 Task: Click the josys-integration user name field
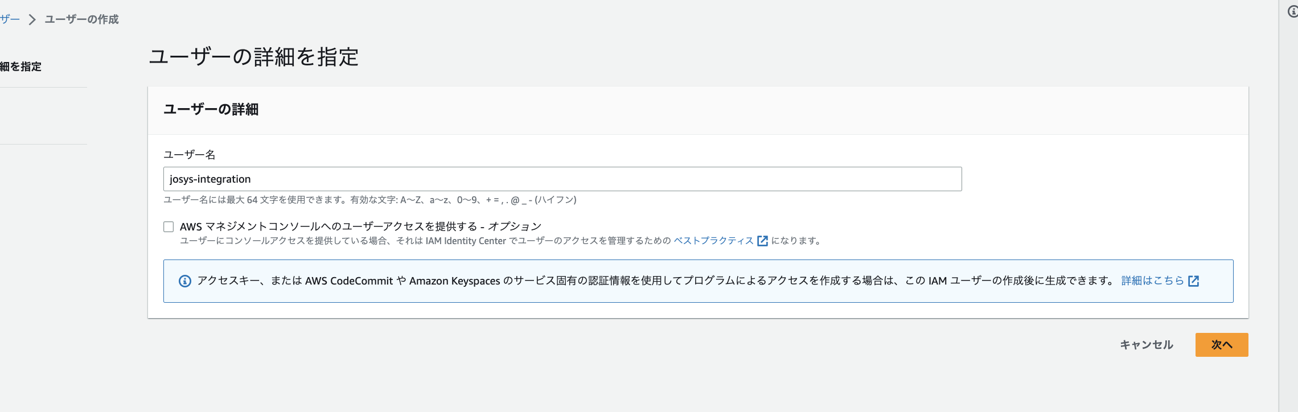(x=562, y=179)
